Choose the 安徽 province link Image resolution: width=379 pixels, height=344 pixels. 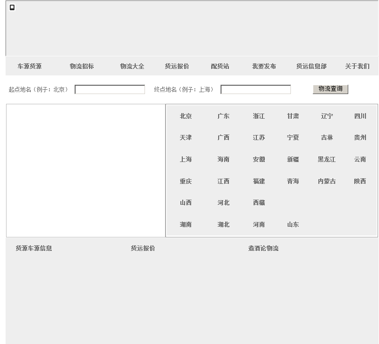[259, 159]
